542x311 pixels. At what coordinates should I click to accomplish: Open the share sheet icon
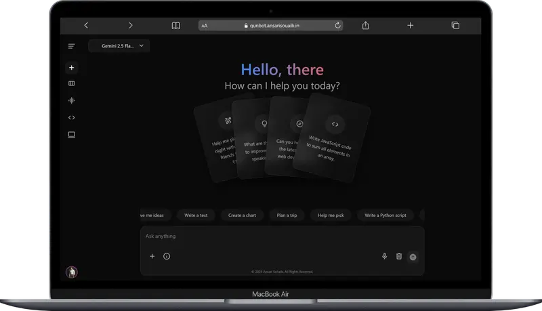pos(366,25)
